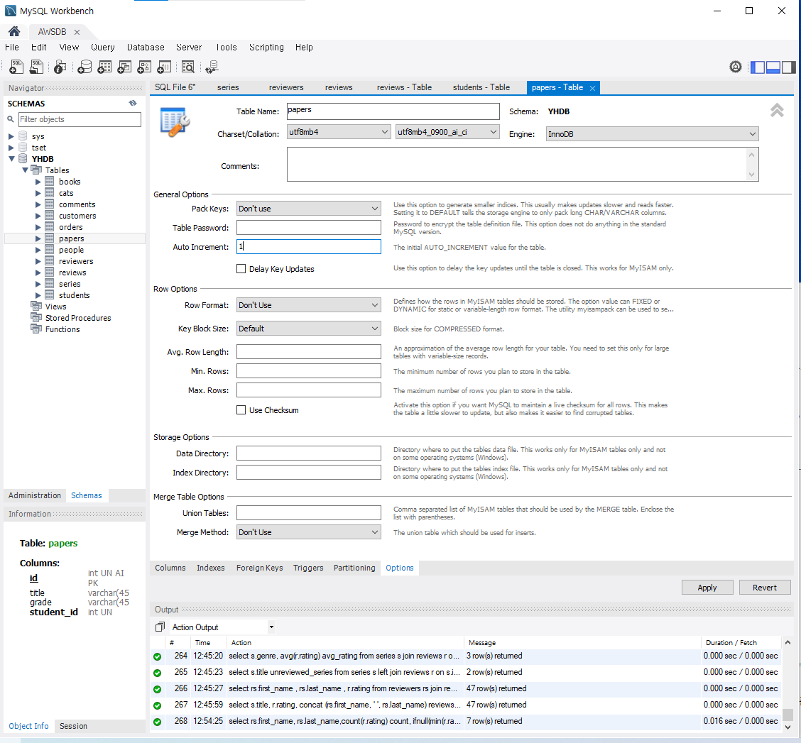Switch to the Triggers tab
Screen dimensions: 801x743
point(308,567)
